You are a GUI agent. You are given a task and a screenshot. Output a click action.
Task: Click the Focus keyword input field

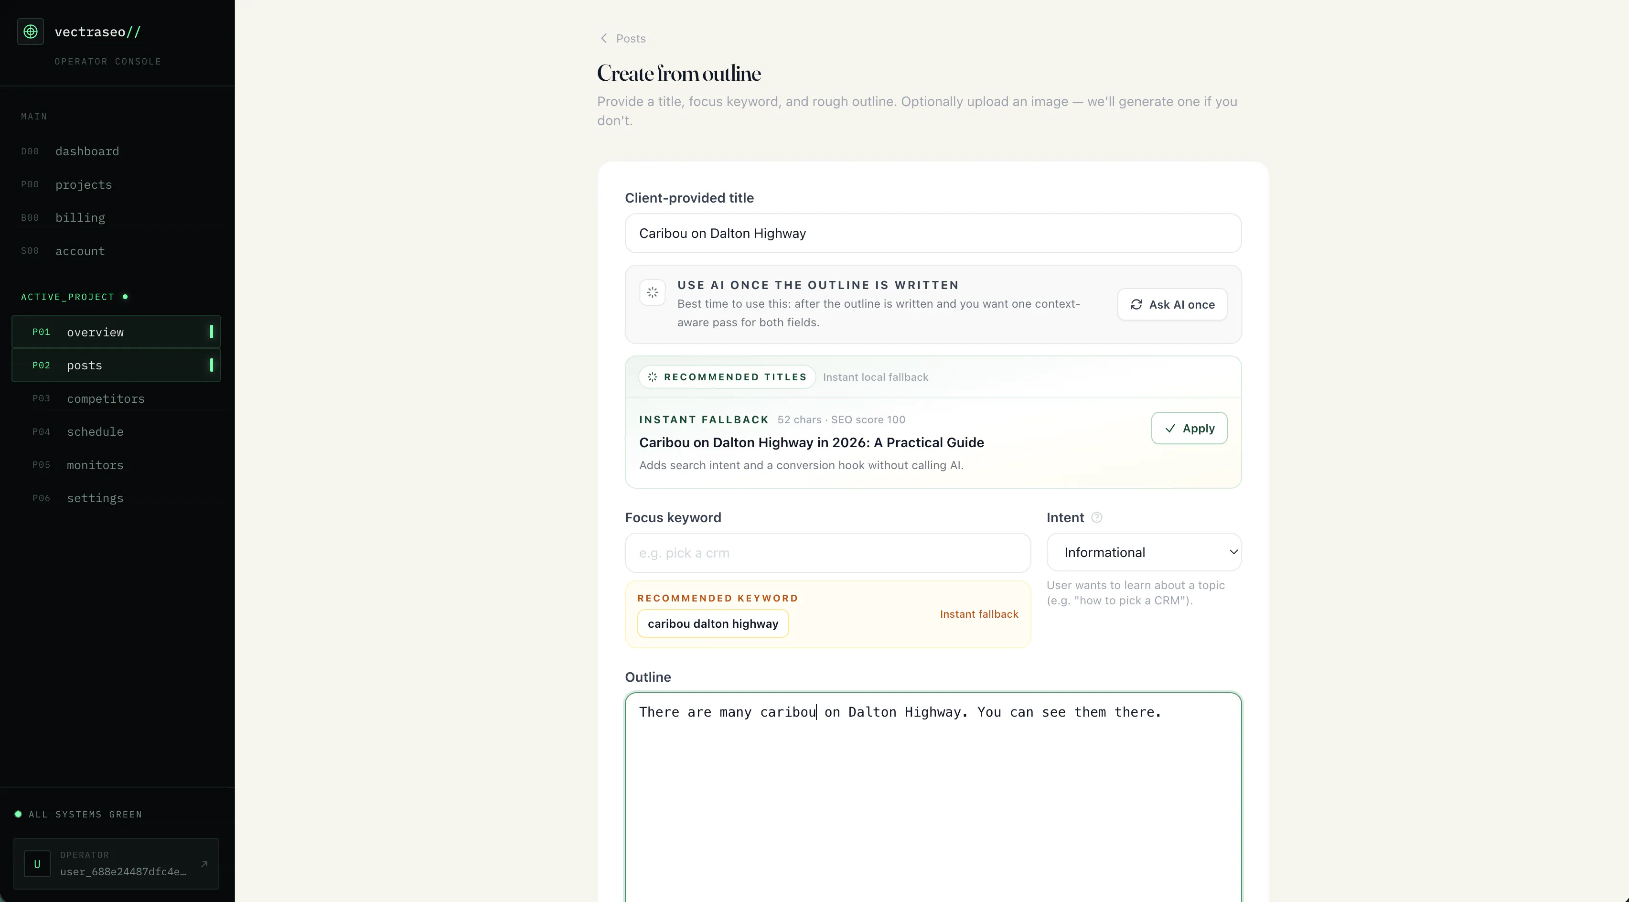pos(827,553)
